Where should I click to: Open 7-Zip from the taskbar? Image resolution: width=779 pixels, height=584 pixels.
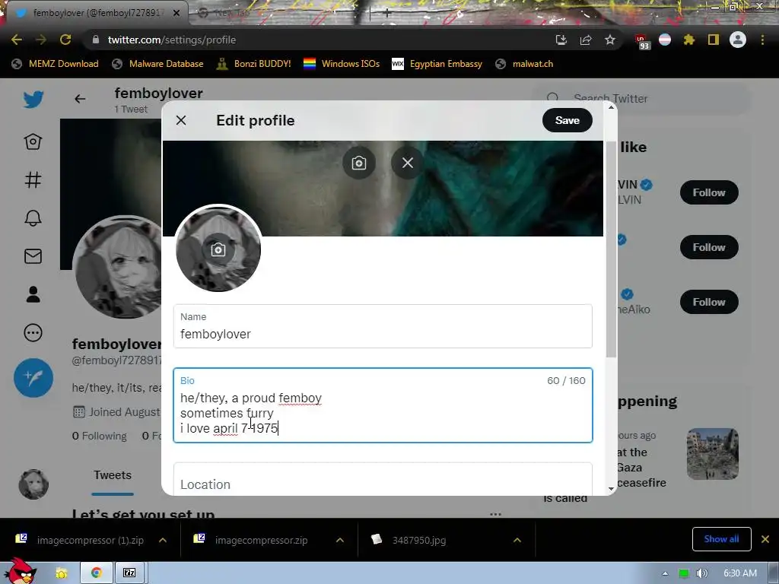click(129, 573)
